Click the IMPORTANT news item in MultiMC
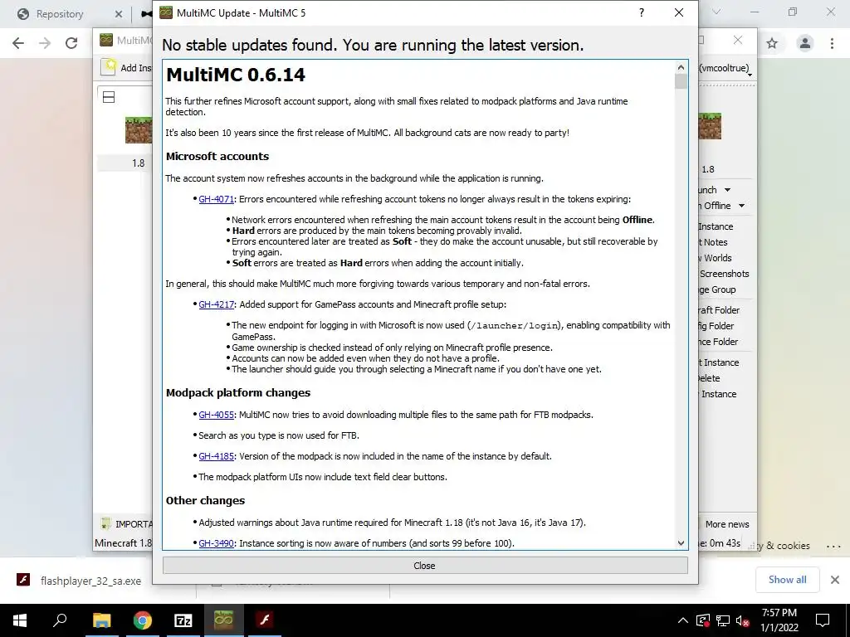 [126, 524]
